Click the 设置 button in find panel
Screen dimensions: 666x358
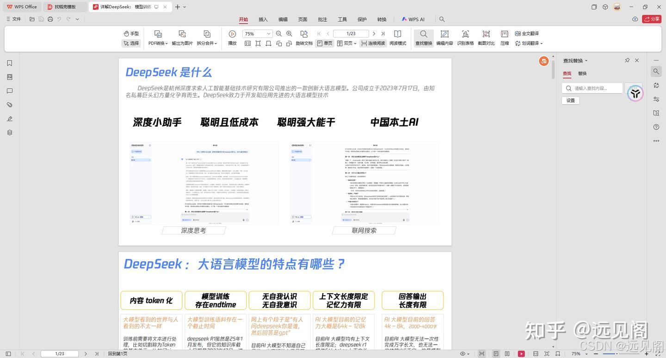[x=571, y=100]
